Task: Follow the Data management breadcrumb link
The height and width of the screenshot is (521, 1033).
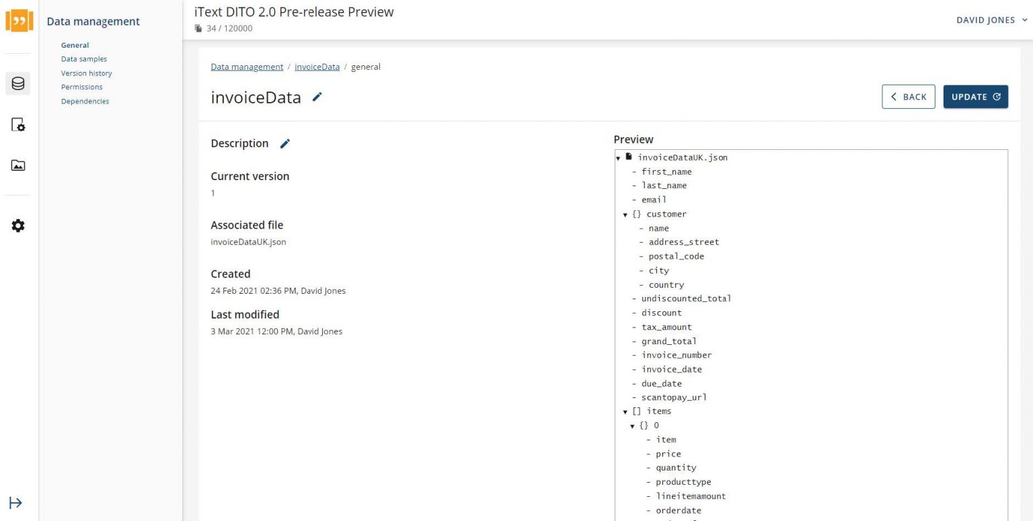Action: coord(246,67)
